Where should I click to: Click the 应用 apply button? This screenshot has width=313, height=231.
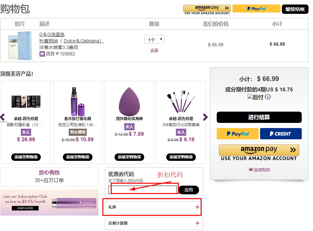(189, 190)
